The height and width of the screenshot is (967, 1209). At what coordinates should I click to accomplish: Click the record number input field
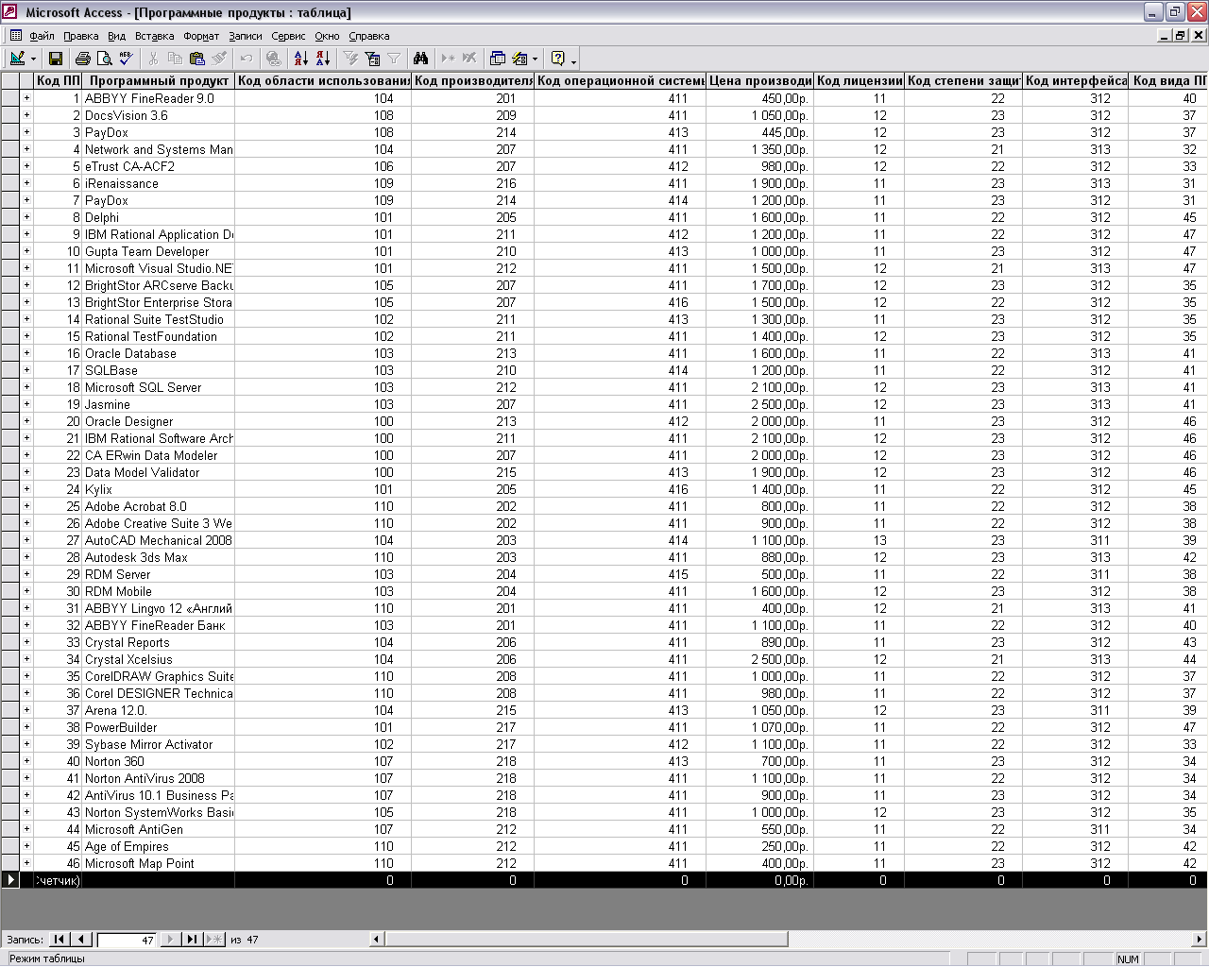[126, 940]
